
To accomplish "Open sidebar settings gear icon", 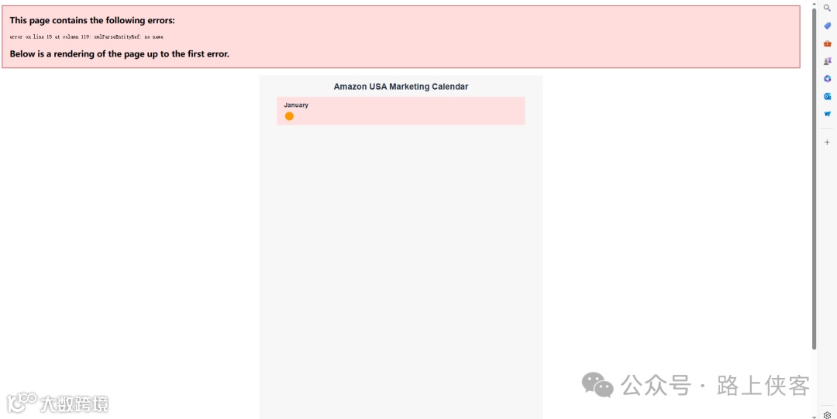I will tap(827, 414).
